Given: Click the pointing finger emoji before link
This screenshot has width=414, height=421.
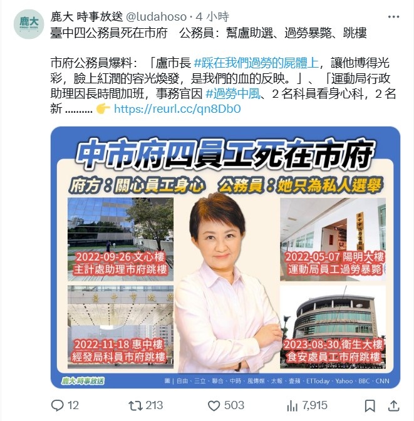Looking at the screenshot, I should (x=103, y=109).
